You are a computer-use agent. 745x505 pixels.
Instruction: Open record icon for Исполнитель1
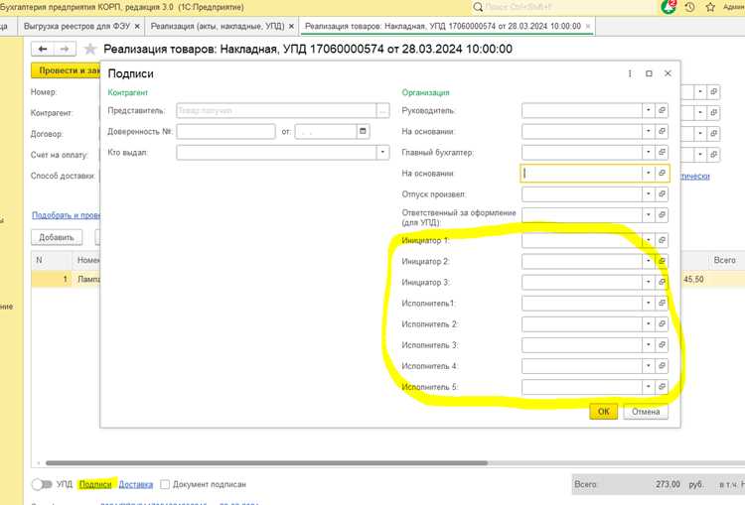[662, 303]
